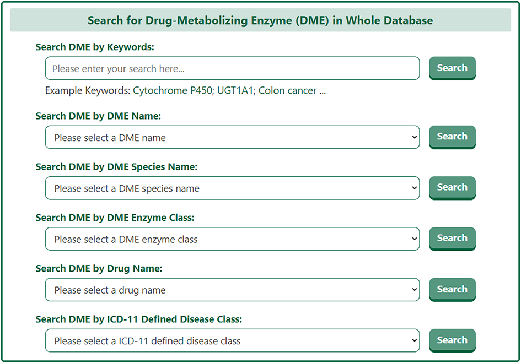
Task: Hit Search for the DME species name
Action: coord(452,188)
